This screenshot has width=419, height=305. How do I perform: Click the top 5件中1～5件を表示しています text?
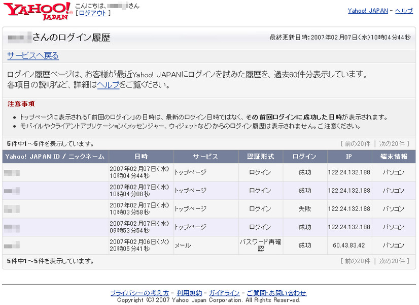pos(51,144)
